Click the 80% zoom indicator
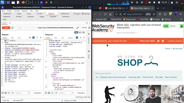This screenshot has height=103, width=184. [x=148, y=14]
